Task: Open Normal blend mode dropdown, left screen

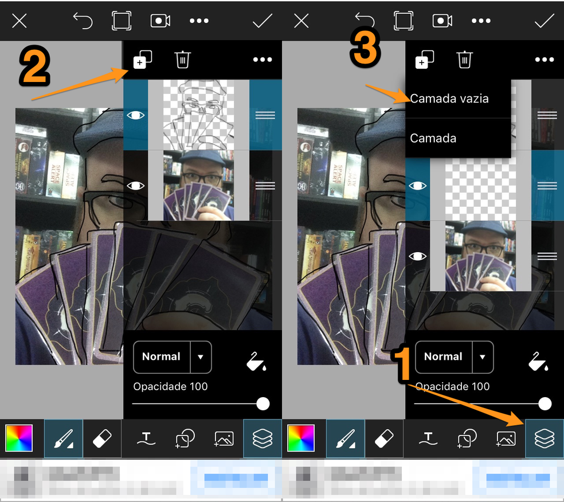Action: 173,356
